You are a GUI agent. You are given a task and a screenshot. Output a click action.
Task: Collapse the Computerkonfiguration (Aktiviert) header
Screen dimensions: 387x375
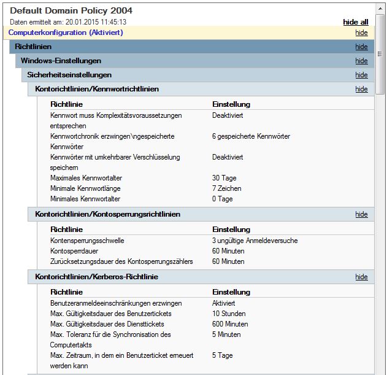pyautogui.click(x=188, y=33)
